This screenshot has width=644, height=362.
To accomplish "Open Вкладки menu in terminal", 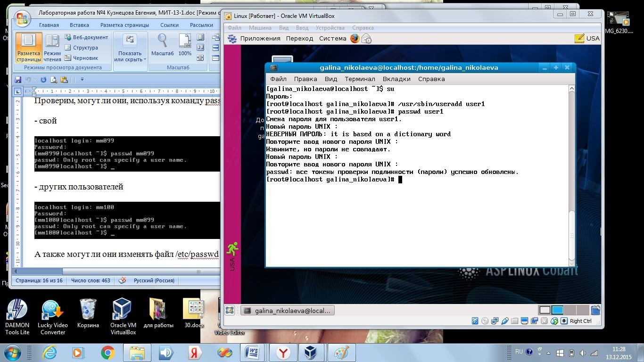I will (396, 79).
